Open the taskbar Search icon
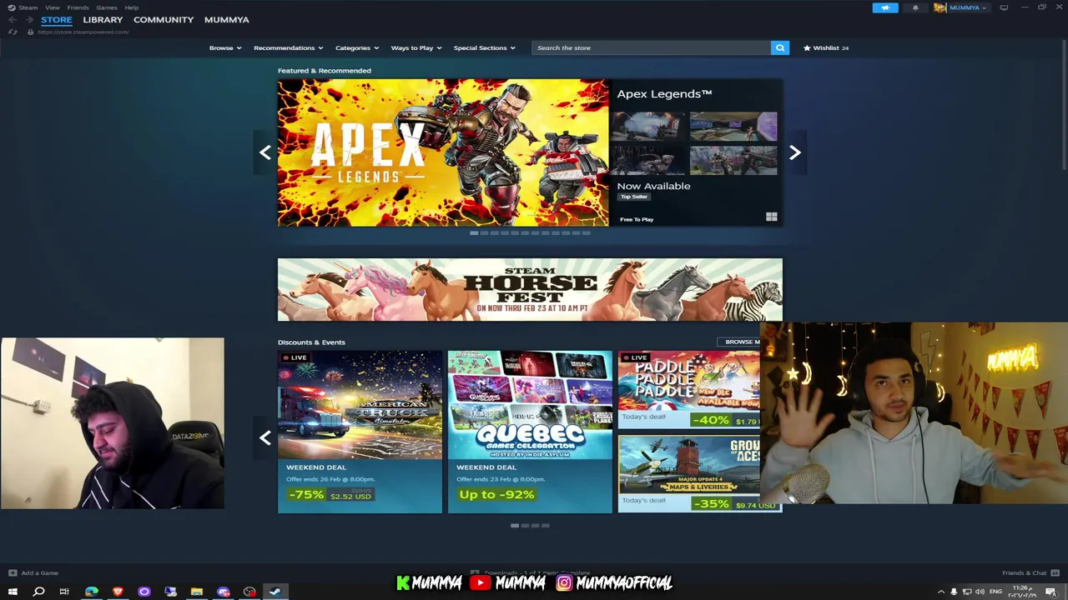The height and width of the screenshot is (600, 1068). (38, 592)
